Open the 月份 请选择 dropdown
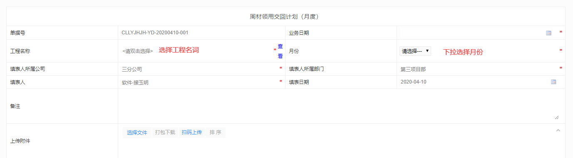573x158 pixels. (415, 51)
